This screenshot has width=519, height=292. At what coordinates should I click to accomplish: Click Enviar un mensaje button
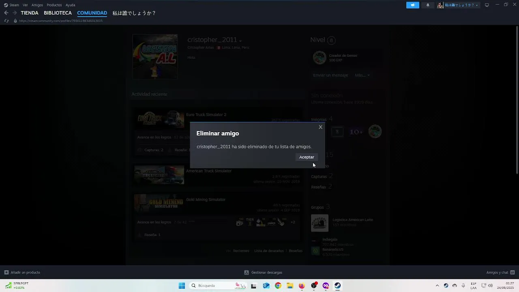[330, 75]
